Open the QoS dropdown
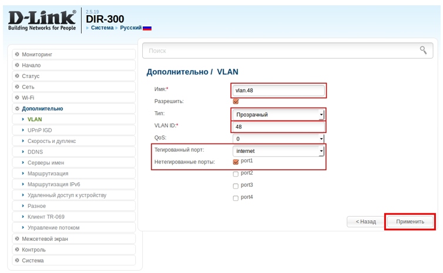Screen dimensions: 443x273 (278, 139)
